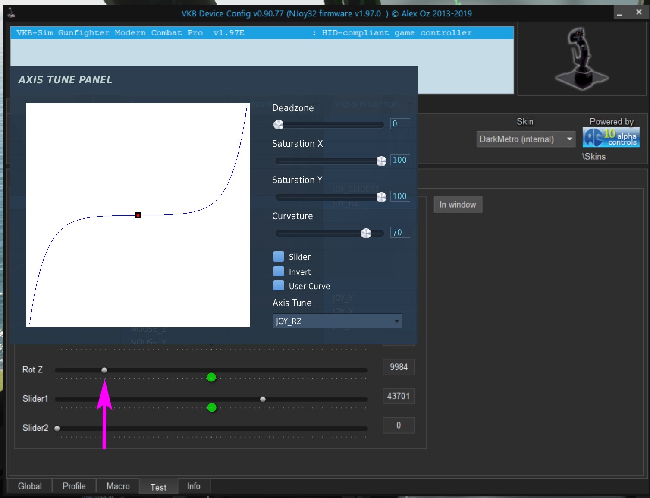Open the Axis Tune JOY_RZ dropdown
650x498 pixels.
(337, 321)
